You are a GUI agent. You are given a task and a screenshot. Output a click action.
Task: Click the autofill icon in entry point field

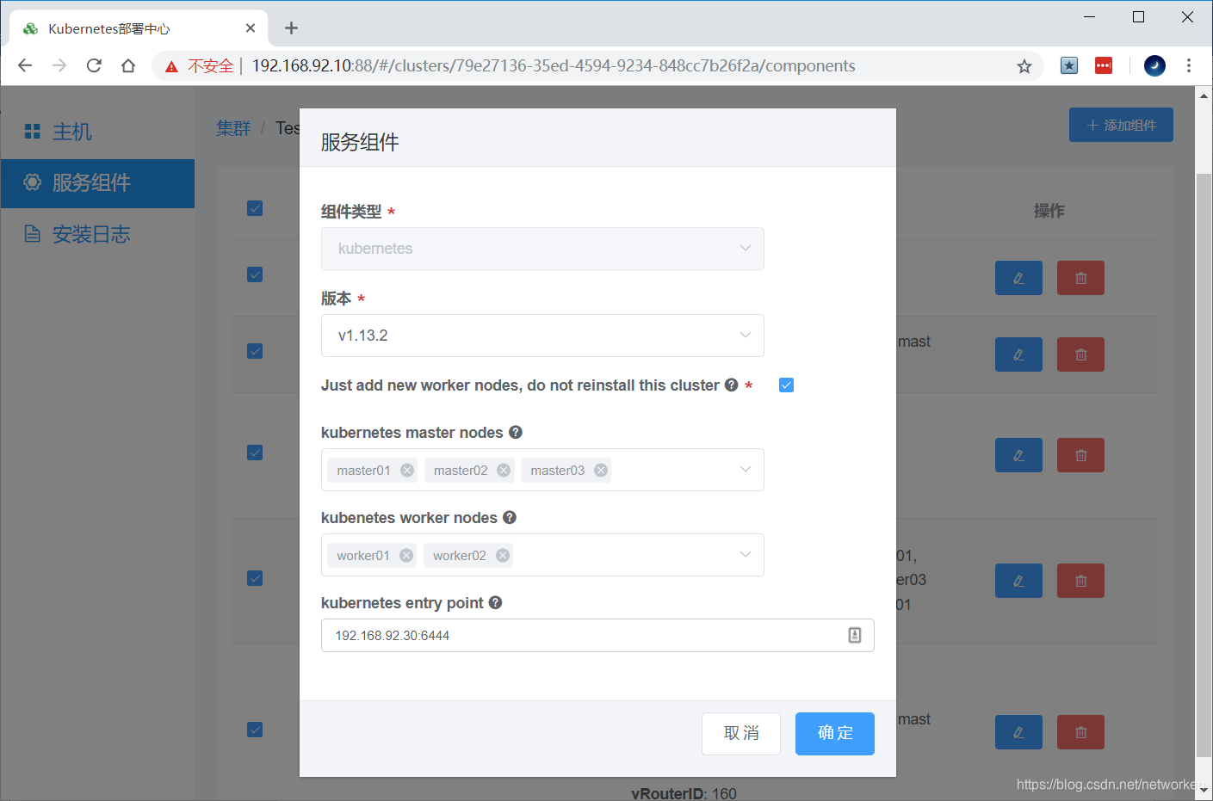855,635
